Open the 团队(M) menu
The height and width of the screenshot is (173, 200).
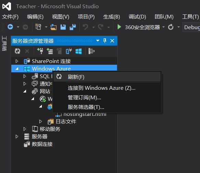coord(164,17)
